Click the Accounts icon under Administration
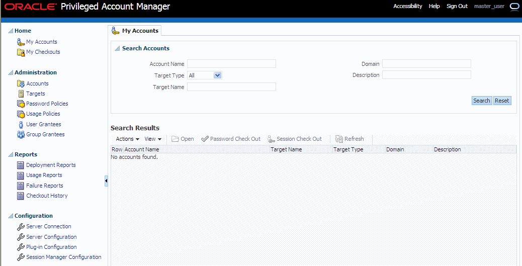This screenshot has height=266, width=522. (x=21, y=83)
